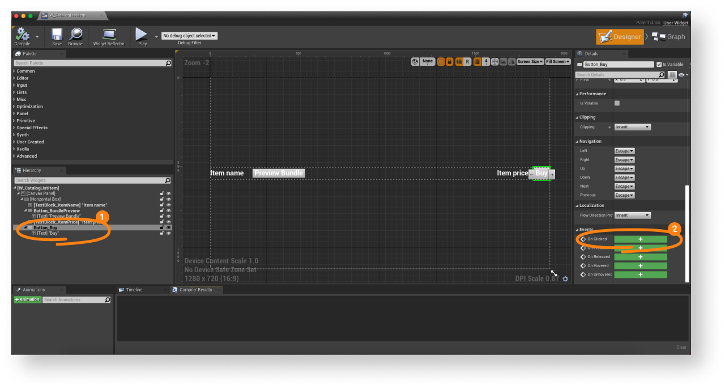Viewport: 725px width, 389px height.
Task: Click the localization globe icon in viewport
Action: tap(415, 61)
